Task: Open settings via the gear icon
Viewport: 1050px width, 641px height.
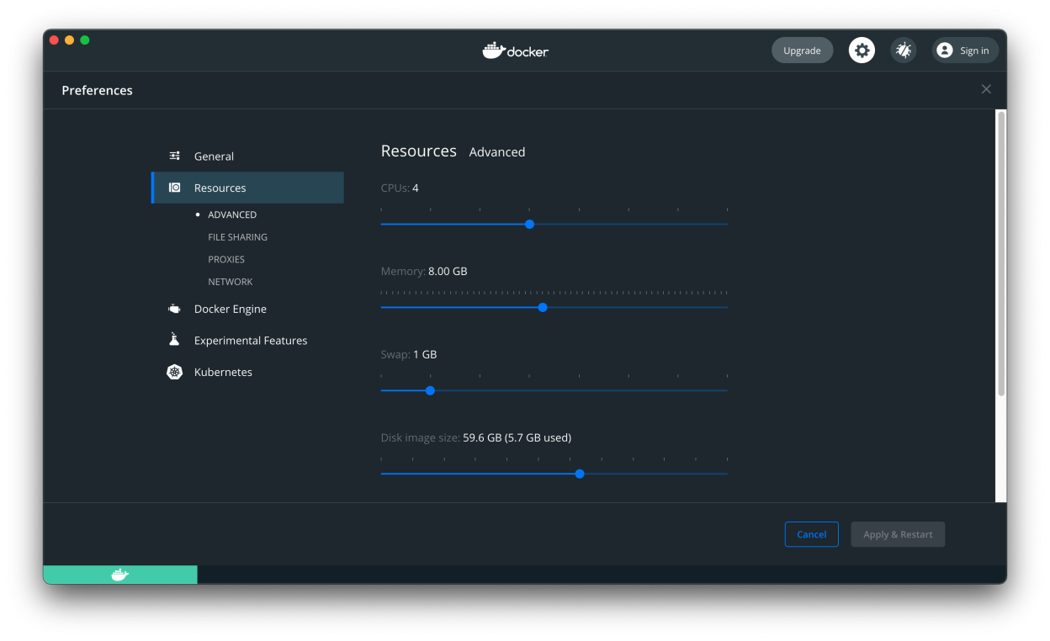Action: 862,50
